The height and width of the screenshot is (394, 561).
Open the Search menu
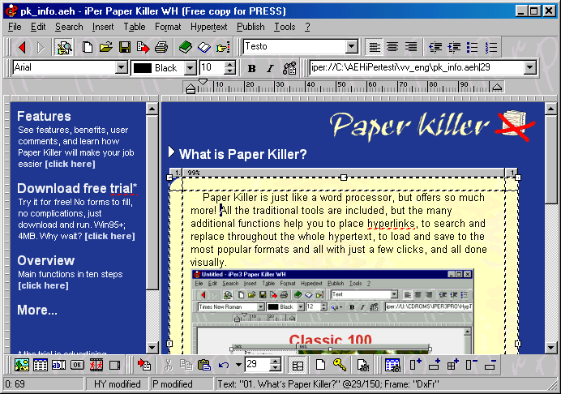pyautogui.click(x=69, y=27)
